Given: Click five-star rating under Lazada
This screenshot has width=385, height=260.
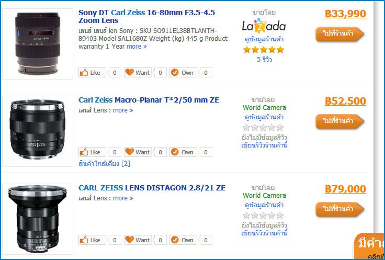Looking at the screenshot, I should 264,50.
